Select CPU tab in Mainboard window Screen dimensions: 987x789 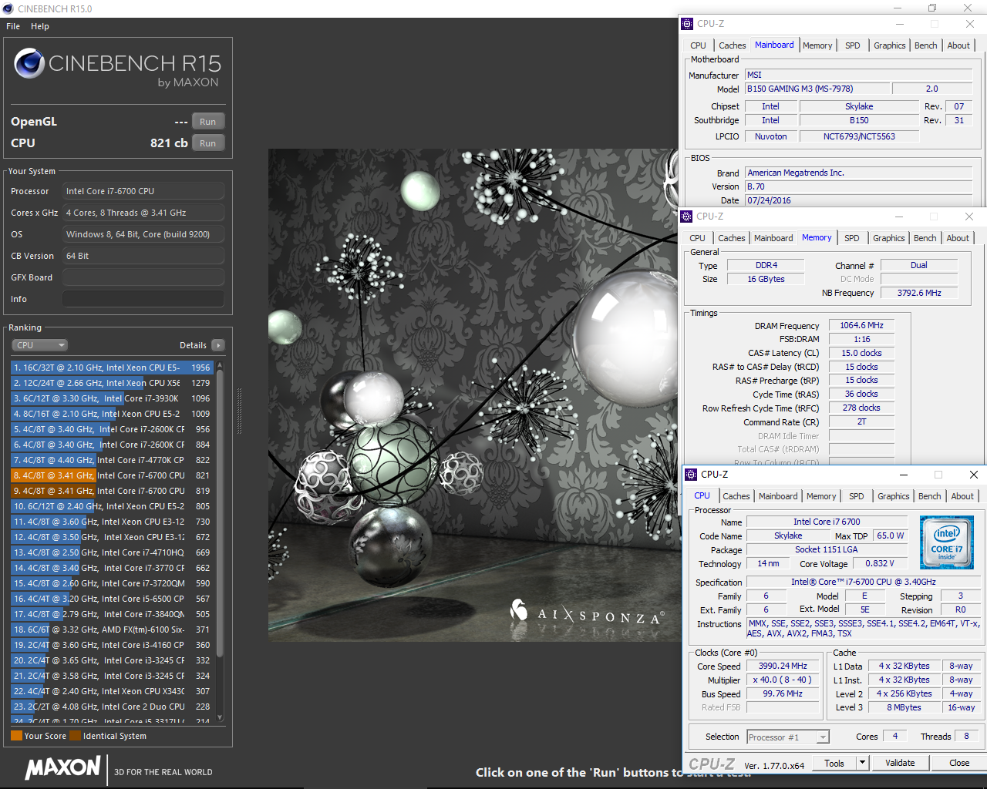coord(699,45)
